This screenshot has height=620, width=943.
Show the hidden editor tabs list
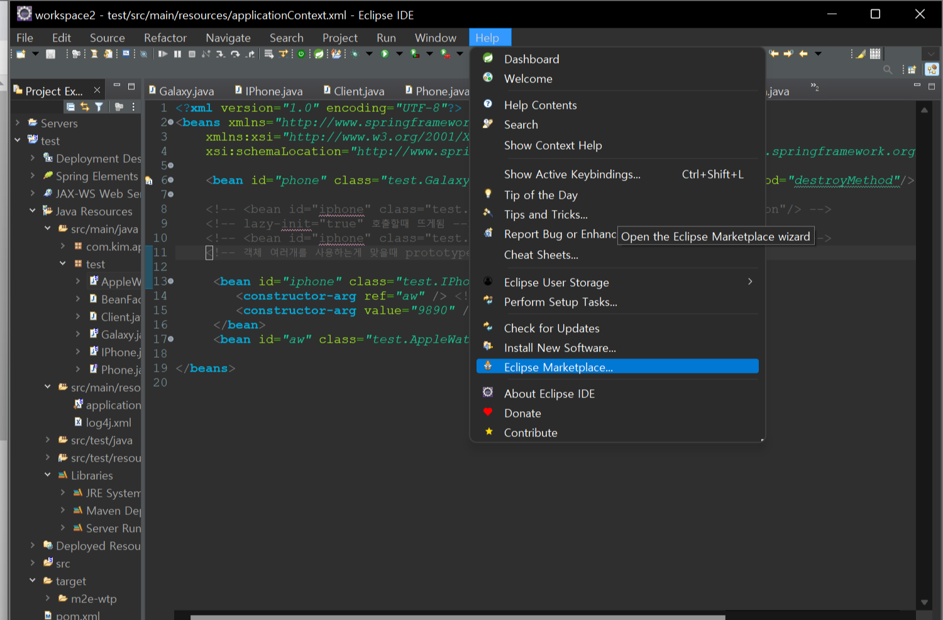815,86
